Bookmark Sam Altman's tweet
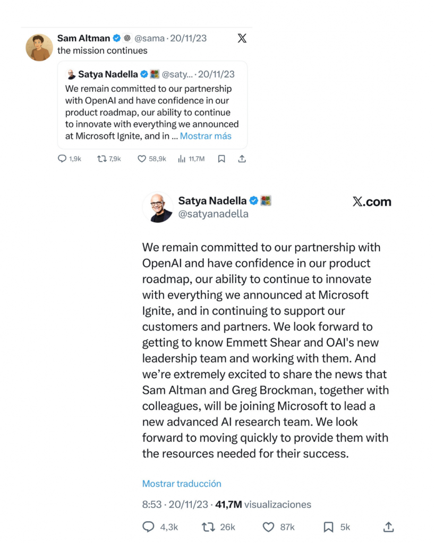The width and height of the screenshot is (435, 543). click(222, 159)
